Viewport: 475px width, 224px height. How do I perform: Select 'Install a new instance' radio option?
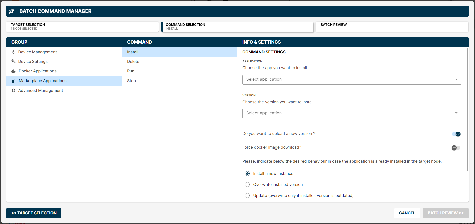pos(247,174)
